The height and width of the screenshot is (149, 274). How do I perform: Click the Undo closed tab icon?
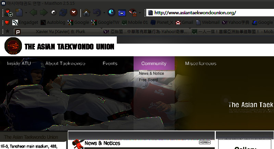pyautogui.click(x=97, y=13)
